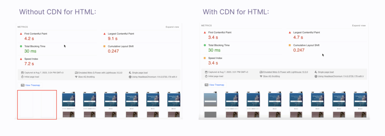Click green circle beside Total Blocking Time, With CDN report
This screenshot has width=385, height=136.
pyautogui.click(x=205, y=45)
